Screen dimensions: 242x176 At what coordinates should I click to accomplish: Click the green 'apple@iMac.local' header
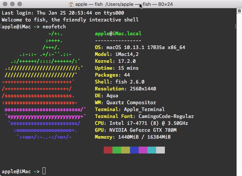tap(118, 34)
